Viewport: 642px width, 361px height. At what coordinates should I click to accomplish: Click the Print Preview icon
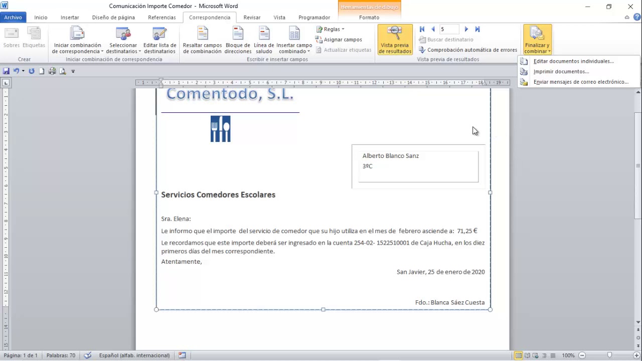pyautogui.click(x=63, y=71)
